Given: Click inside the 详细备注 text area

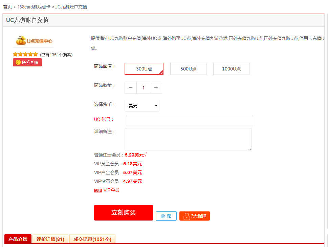Looking at the screenshot, I should (188, 139).
